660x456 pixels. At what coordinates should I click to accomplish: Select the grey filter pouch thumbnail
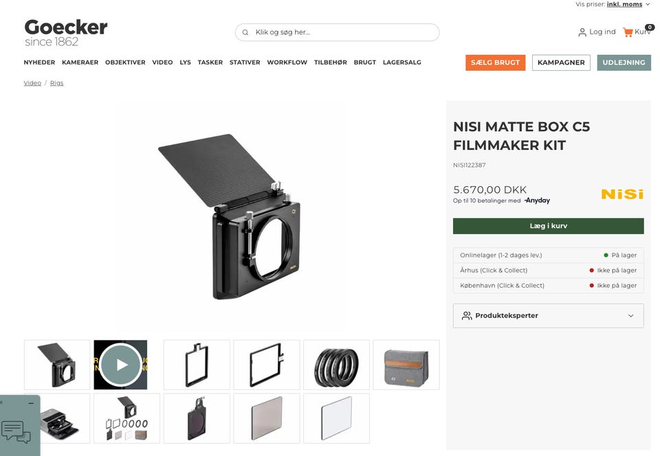tap(406, 365)
